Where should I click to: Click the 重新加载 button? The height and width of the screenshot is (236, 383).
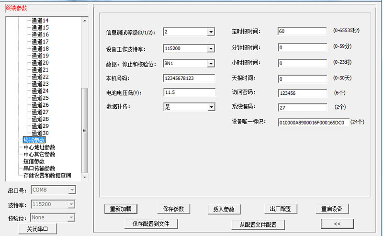121,209
